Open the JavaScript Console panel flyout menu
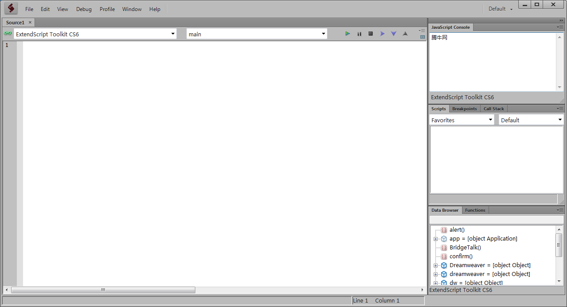Screen dimensions: 567x307 click(x=560, y=27)
